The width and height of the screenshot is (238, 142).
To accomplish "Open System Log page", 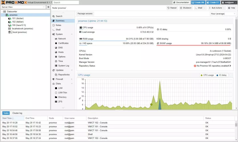I will [x=64, y=66].
